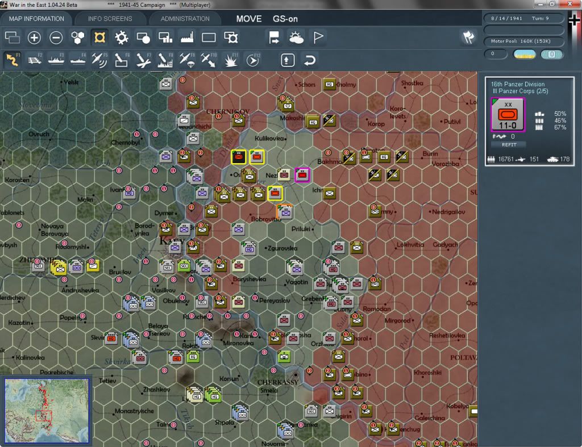Image resolution: width=582 pixels, height=447 pixels.
Task: Click the Priluki town label
Action: [301, 229]
